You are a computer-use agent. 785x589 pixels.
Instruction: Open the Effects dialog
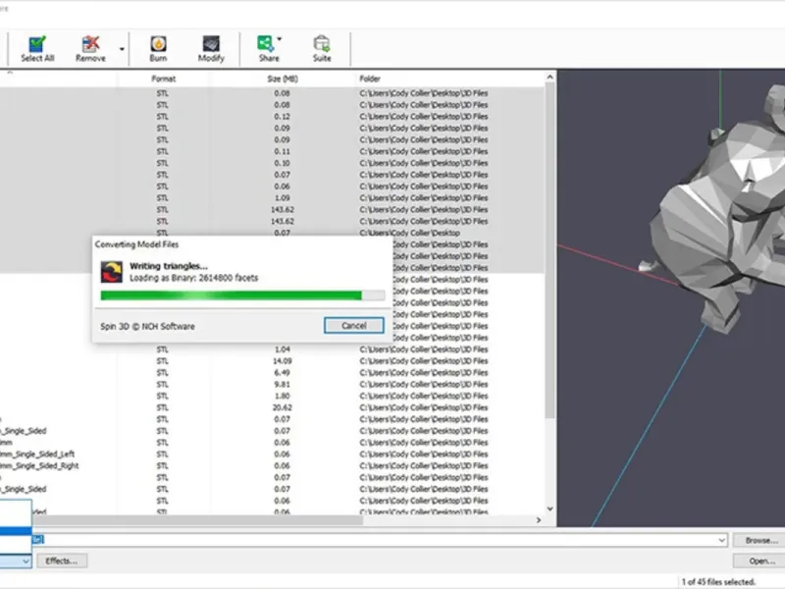coord(62,561)
